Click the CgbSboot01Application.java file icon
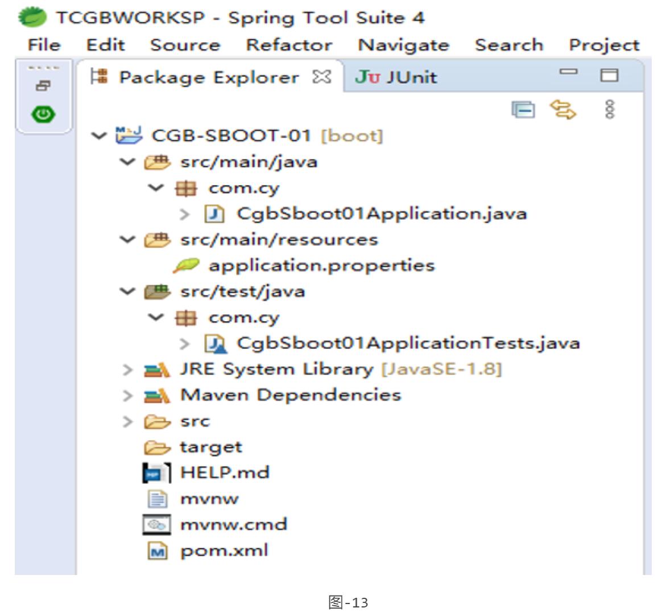Screen dimensions: 662x616 [214, 214]
